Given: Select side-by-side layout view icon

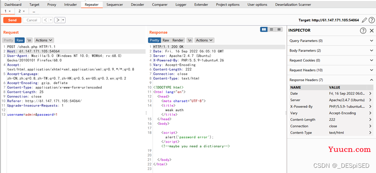Looking at the screenshot, I should [264, 29].
